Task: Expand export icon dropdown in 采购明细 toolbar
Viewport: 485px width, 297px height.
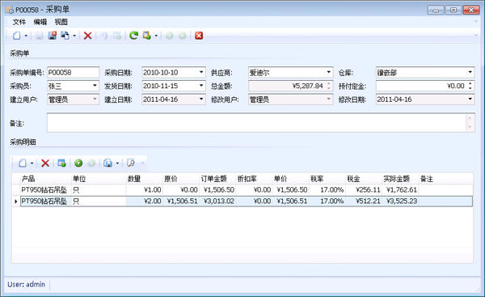Action: [x=117, y=163]
